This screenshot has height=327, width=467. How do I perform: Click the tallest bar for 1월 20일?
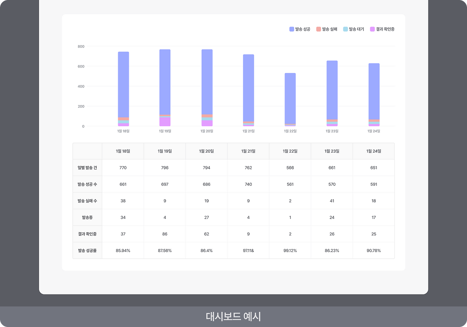click(207, 84)
